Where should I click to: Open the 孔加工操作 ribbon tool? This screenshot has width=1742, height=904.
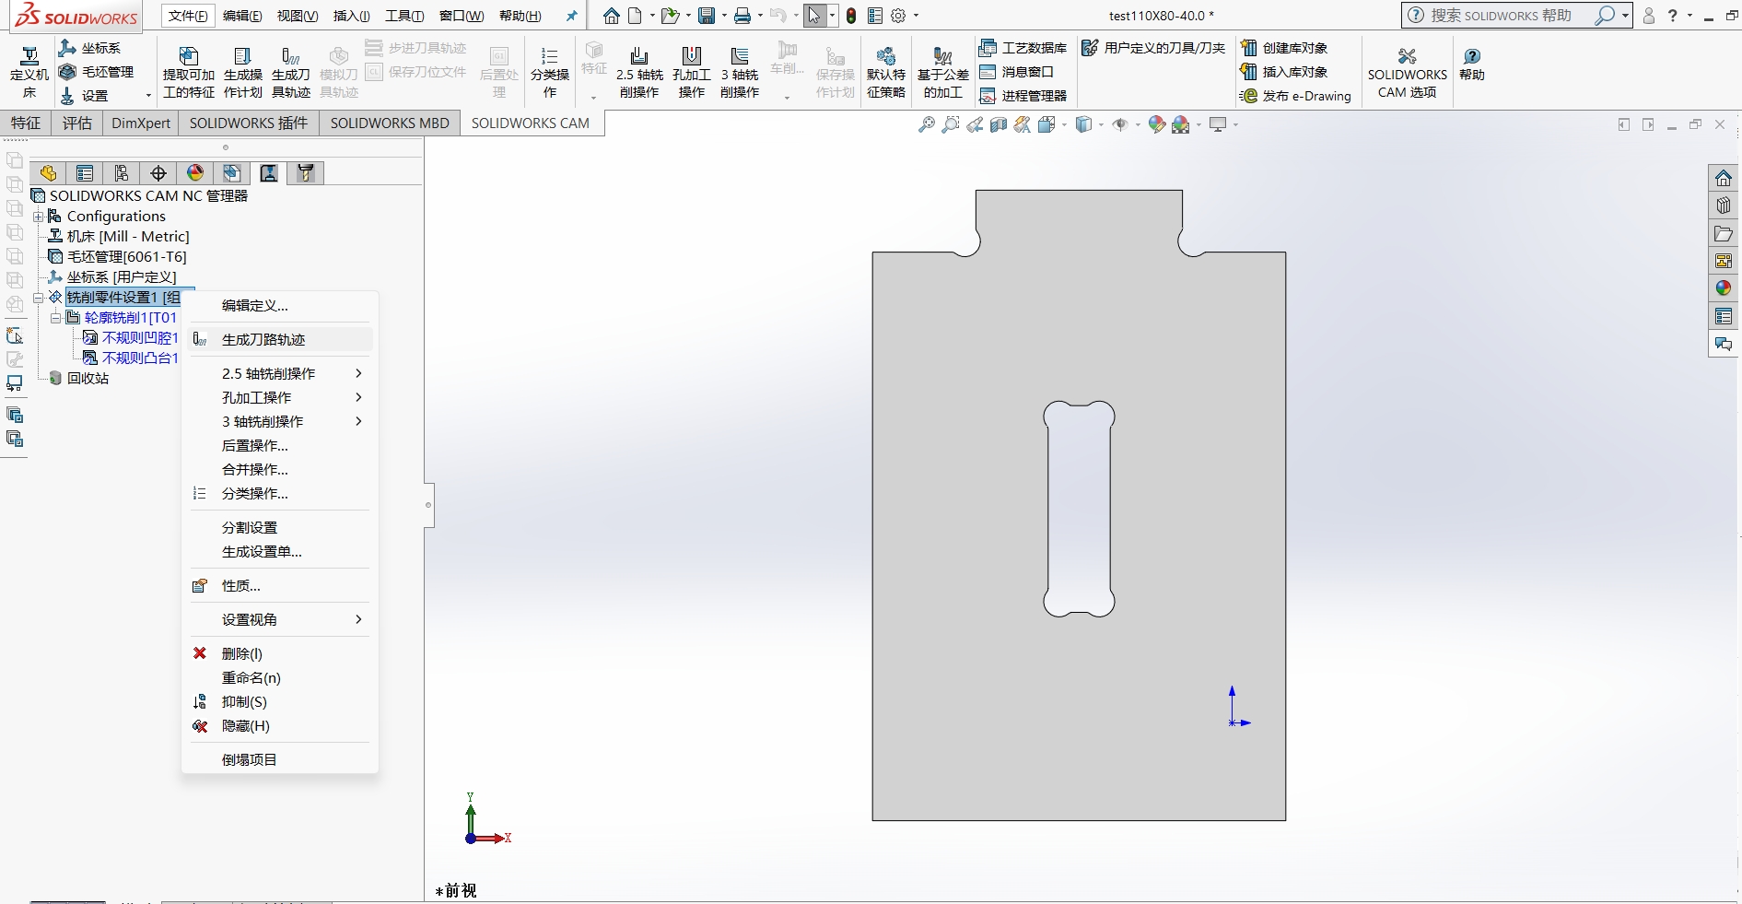[x=692, y=72]
